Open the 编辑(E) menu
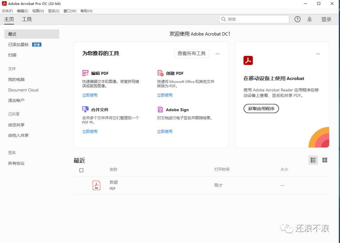Viewport: 340px width, 243px height. click(x=23, y=11)
